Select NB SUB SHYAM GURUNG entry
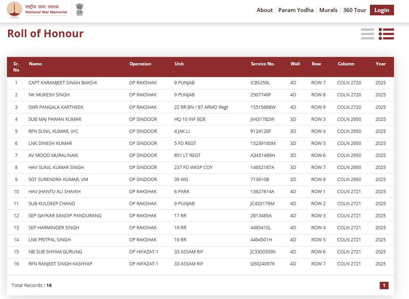 pos(55,252)
